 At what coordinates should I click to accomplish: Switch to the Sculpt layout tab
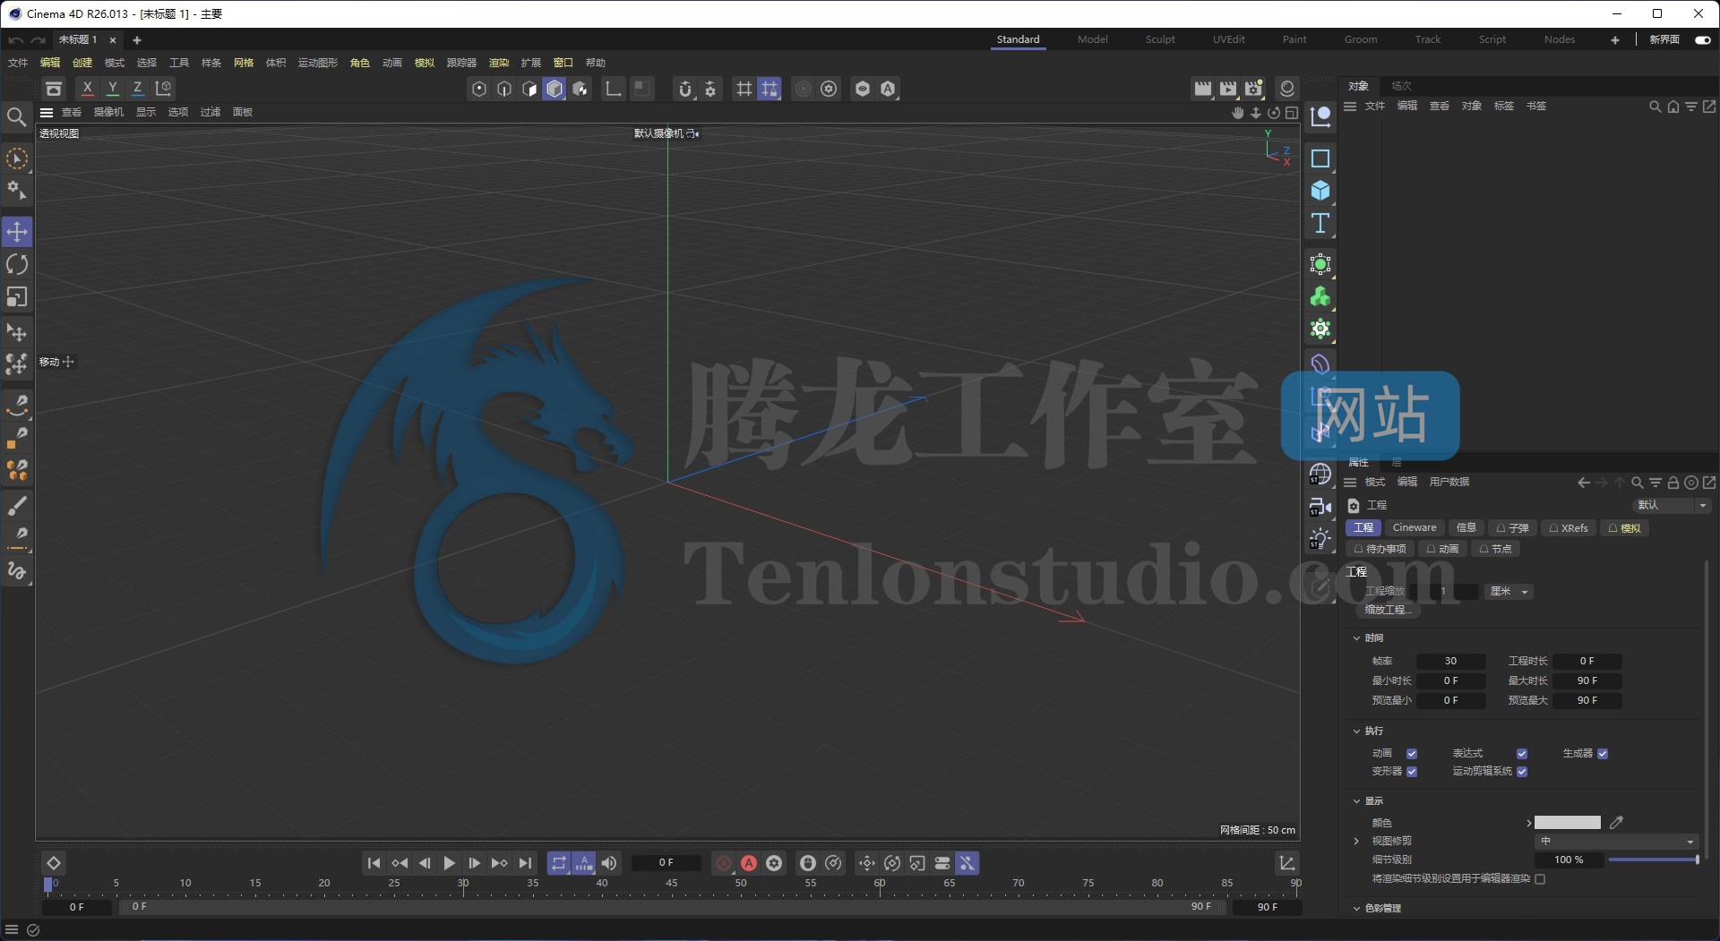pos(1160,39)
